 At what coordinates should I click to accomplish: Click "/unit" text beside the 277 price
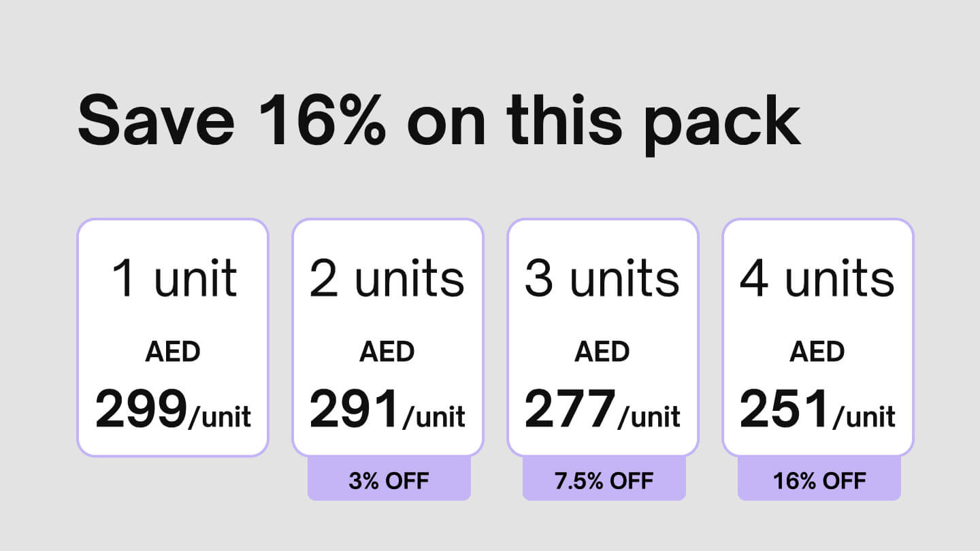point(649,415)
